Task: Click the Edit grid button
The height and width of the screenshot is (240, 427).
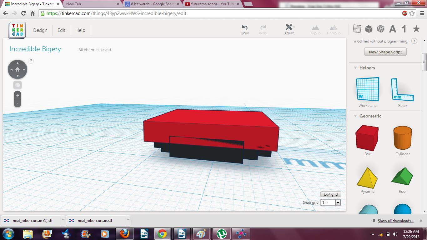Action: [331, 194]
